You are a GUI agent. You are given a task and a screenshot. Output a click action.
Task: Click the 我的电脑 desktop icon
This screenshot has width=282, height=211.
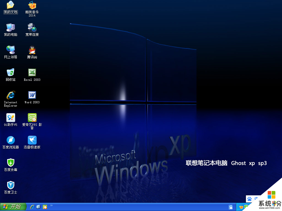(10, 27)
